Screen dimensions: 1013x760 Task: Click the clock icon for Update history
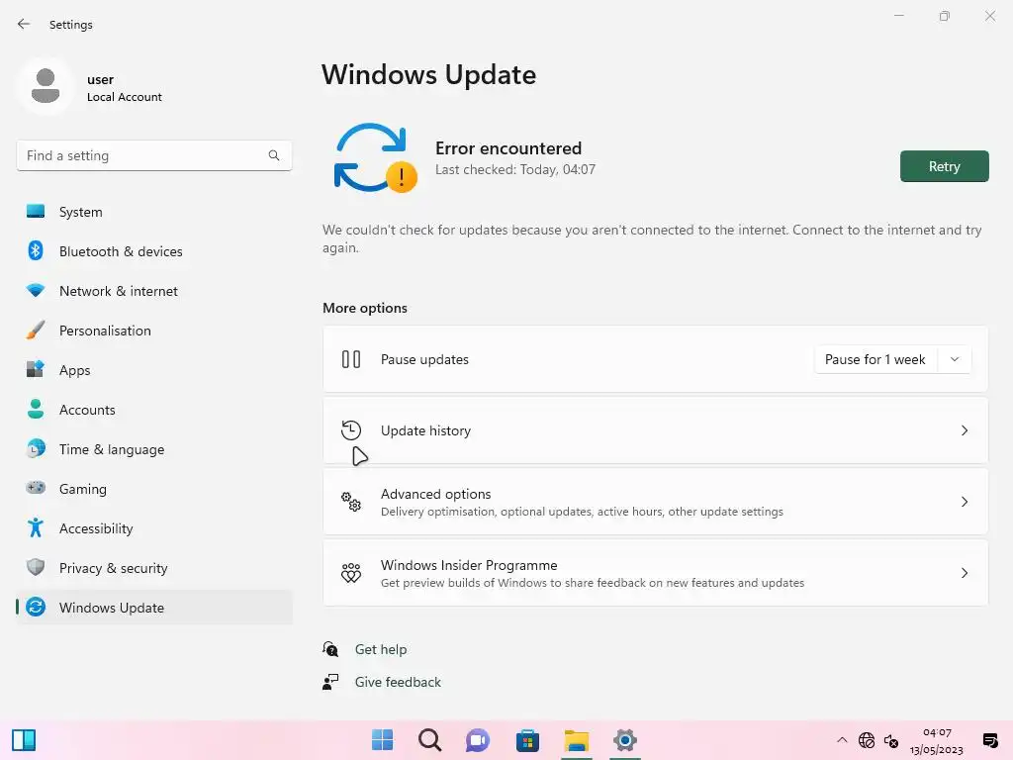351,430
